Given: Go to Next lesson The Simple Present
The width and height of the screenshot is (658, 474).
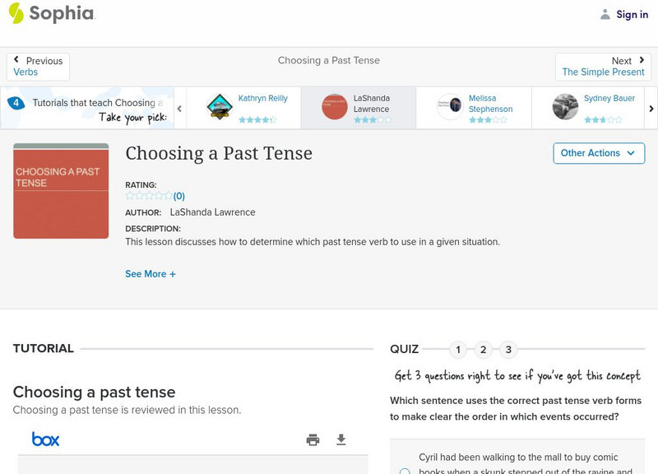Looking at the screenshot, I should click(603, 67).
